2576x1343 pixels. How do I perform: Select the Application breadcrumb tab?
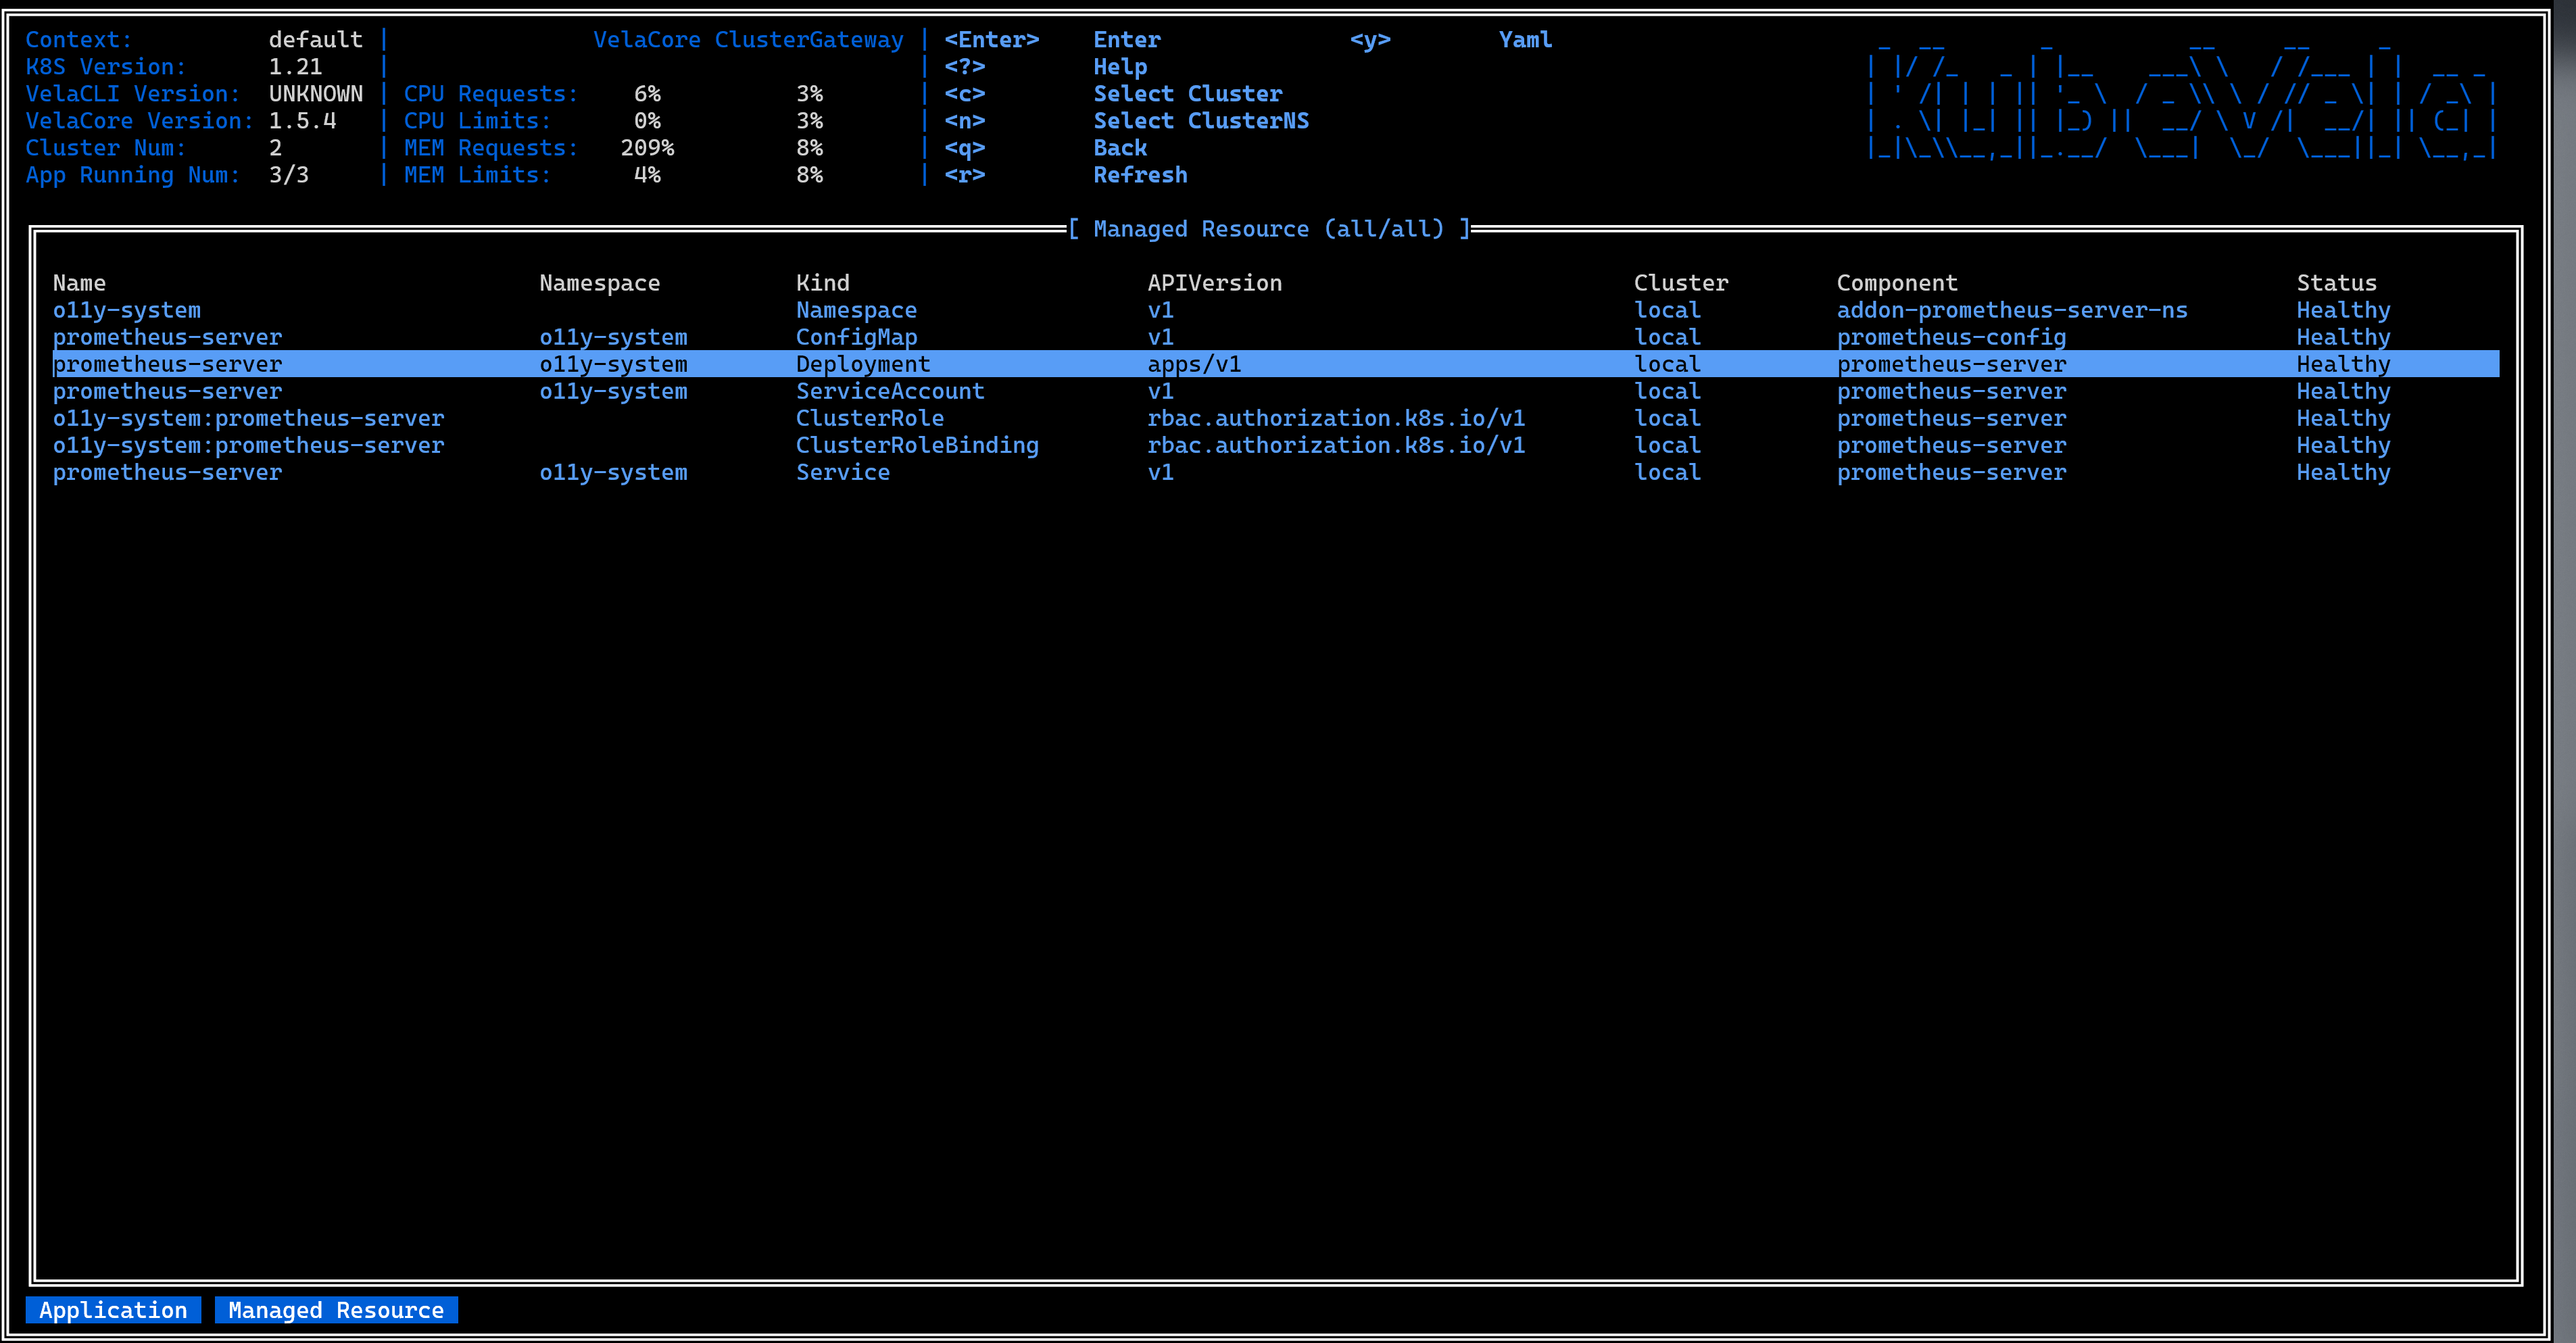coord(113,1310)
